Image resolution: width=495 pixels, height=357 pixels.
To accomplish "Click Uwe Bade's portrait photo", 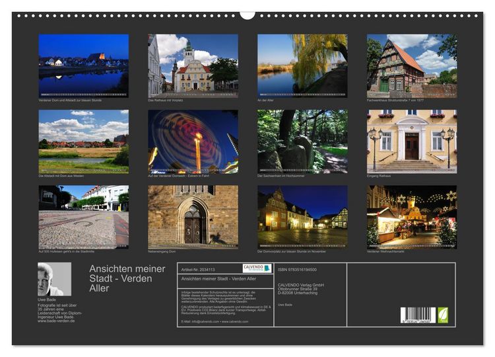I will click(x=54, y=279).
